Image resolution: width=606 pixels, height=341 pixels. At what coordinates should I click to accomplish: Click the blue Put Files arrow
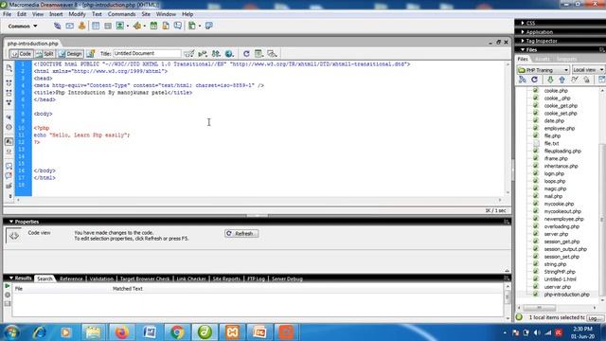tap(561, 80)
